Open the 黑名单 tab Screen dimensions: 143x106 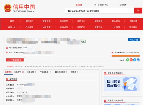click(75, 72)
